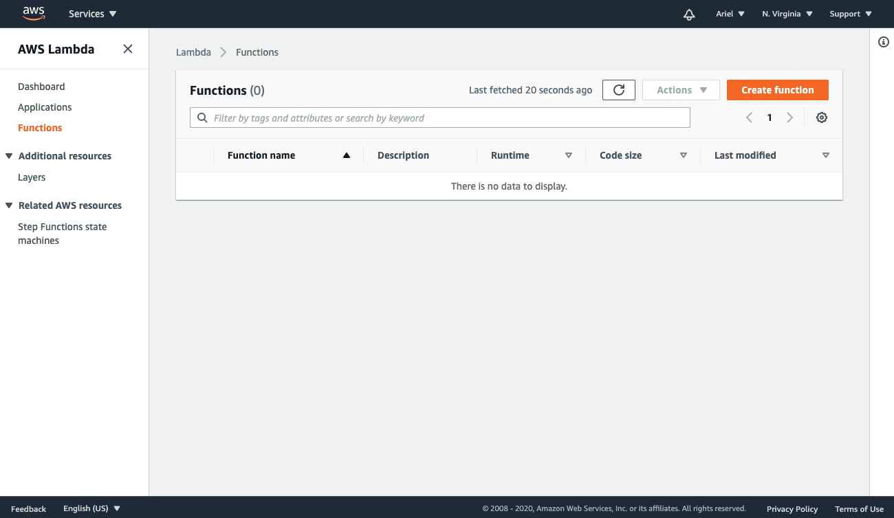Viewport: 894px width, 518px height.
Task: Open the Services dropdown menu
Action: pos(93,14)
